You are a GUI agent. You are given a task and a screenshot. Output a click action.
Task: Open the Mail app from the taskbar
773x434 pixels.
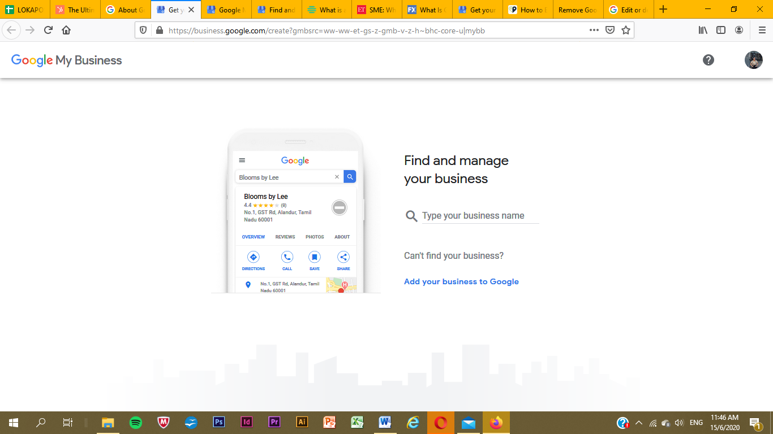(x=469, y=423)
